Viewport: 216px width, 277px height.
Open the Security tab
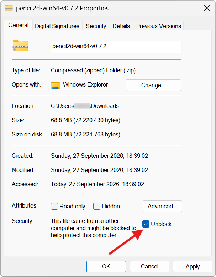click(96, 26)
